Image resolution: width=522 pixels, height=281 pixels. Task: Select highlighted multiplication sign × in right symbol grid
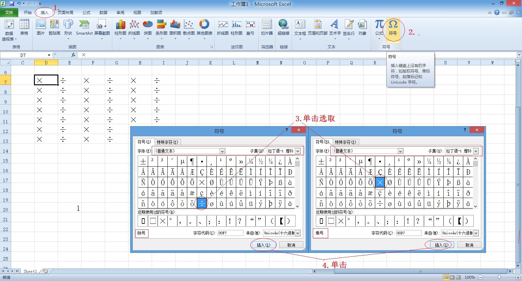click(380, 182)
